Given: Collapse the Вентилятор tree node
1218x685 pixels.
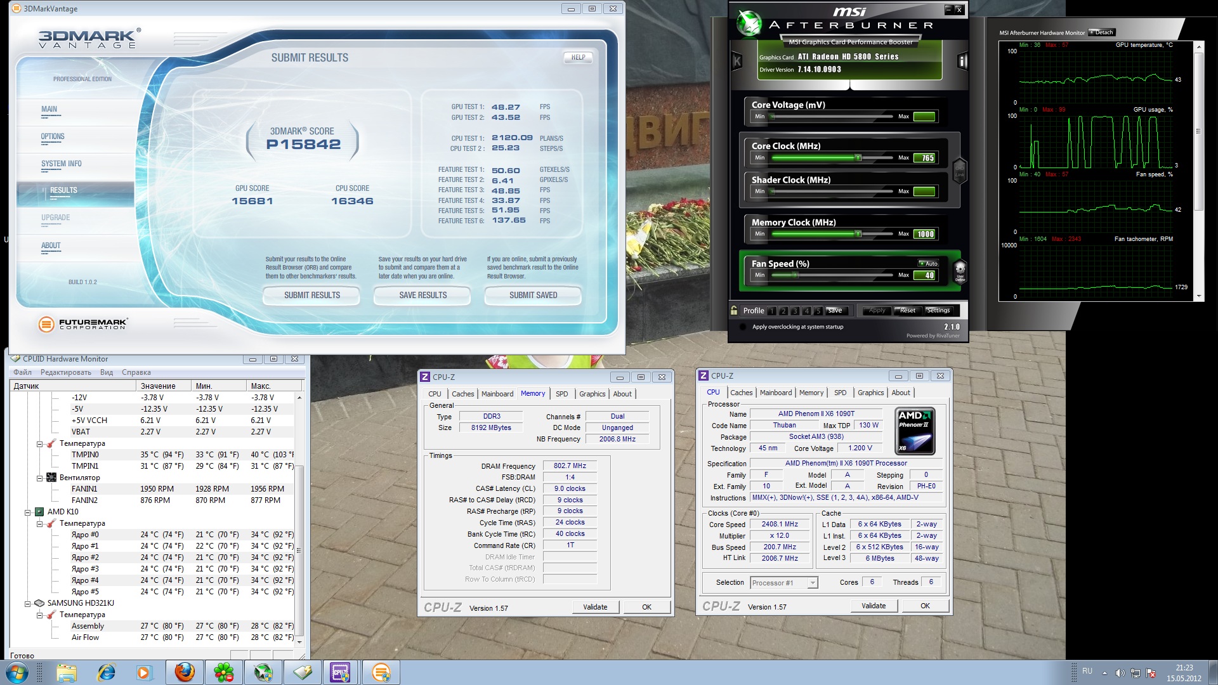Looking at the screenshot, I should (x=39, y=478).
